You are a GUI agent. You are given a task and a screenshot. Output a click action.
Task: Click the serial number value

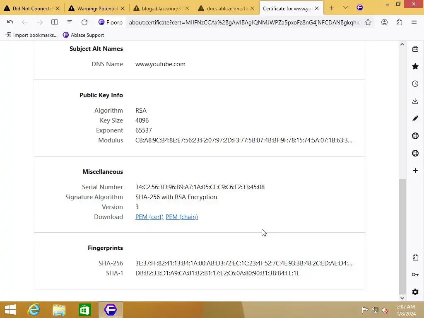pos(200,187)
